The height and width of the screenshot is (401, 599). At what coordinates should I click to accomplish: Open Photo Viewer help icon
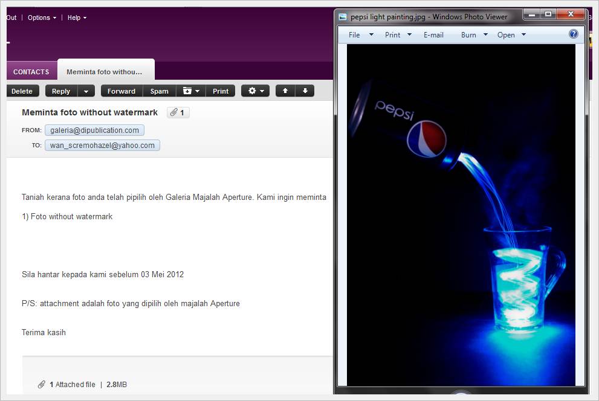574,34
